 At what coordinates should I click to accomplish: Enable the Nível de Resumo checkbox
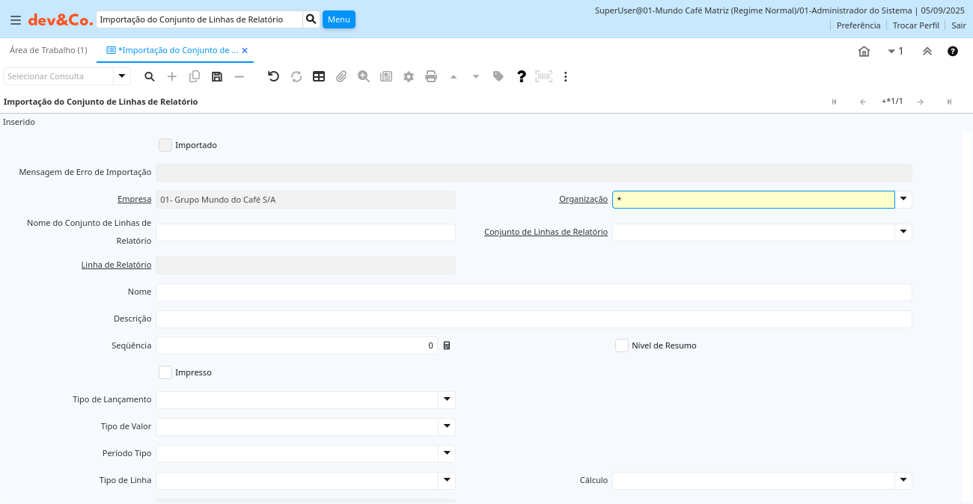[622, 345]
